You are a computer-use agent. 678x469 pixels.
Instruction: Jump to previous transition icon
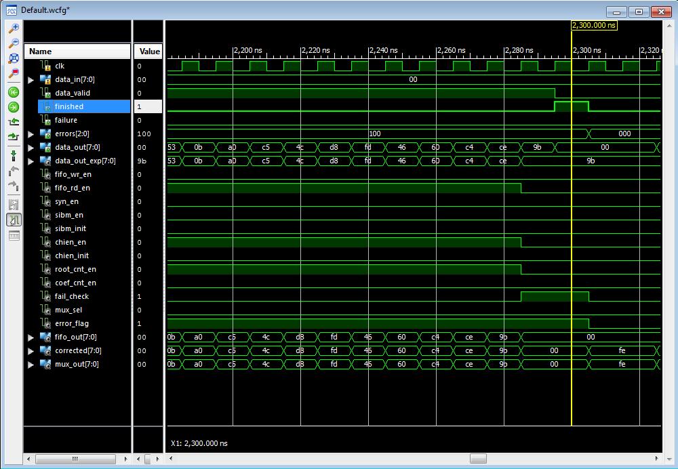[x=14, y=122]
